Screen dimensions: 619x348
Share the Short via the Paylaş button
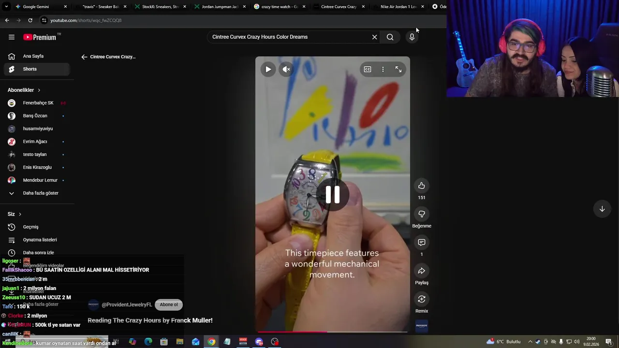tap(422, 271)
